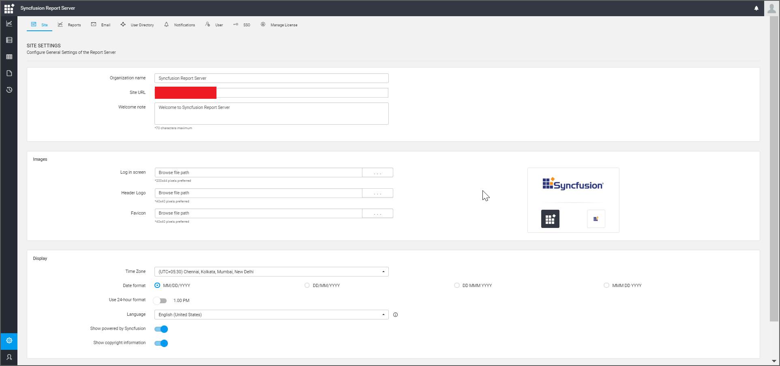Image resolution: width=780 pixels, height=366 pixels.
Task: Click the dark header logo preview
Action: pos(550,219)
